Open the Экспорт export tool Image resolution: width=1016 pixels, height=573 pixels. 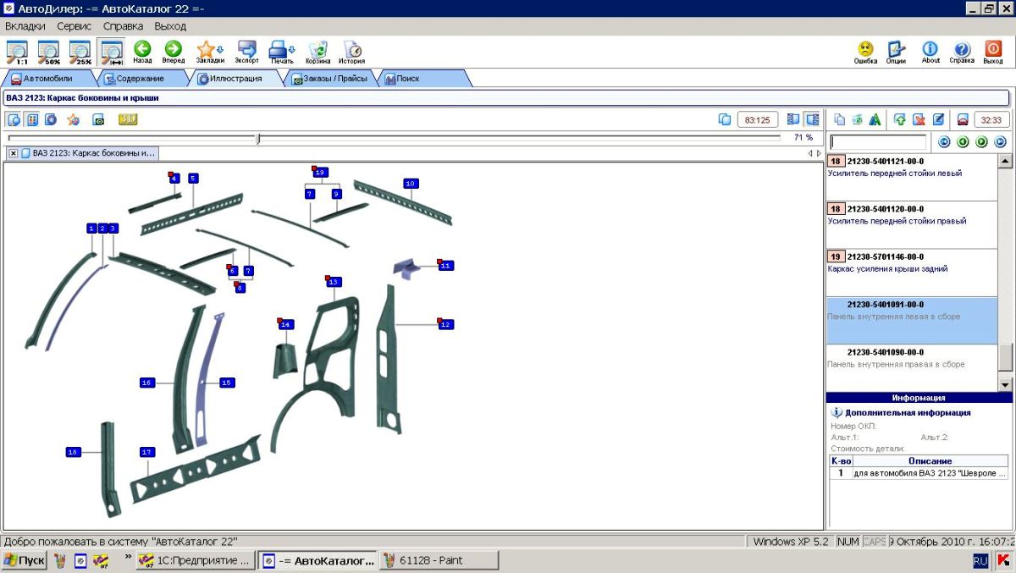247,52
